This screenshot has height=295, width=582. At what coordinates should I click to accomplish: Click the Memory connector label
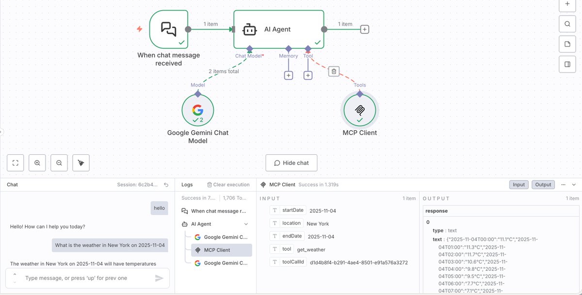[289, 56]
